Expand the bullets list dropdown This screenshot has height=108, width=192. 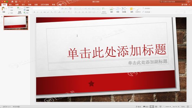78,9
